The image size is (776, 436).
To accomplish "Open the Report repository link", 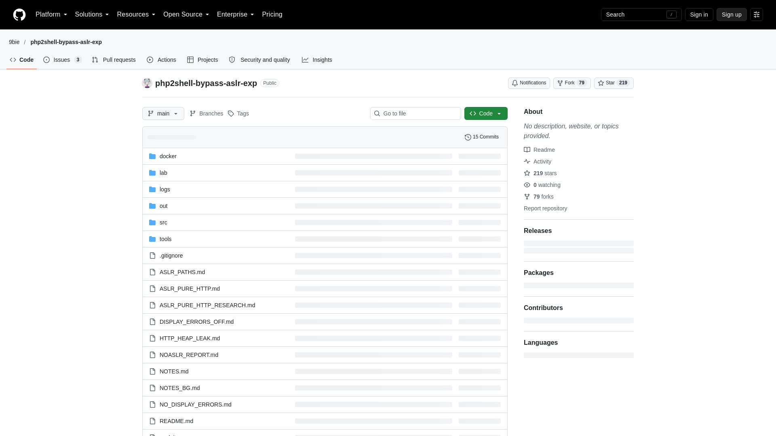I will point(545,208).
